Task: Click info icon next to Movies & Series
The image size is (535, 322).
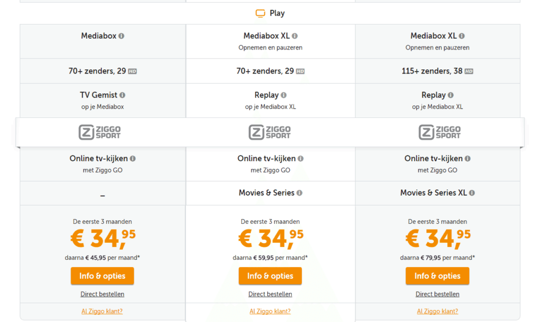Action: [x=299, y=193]
